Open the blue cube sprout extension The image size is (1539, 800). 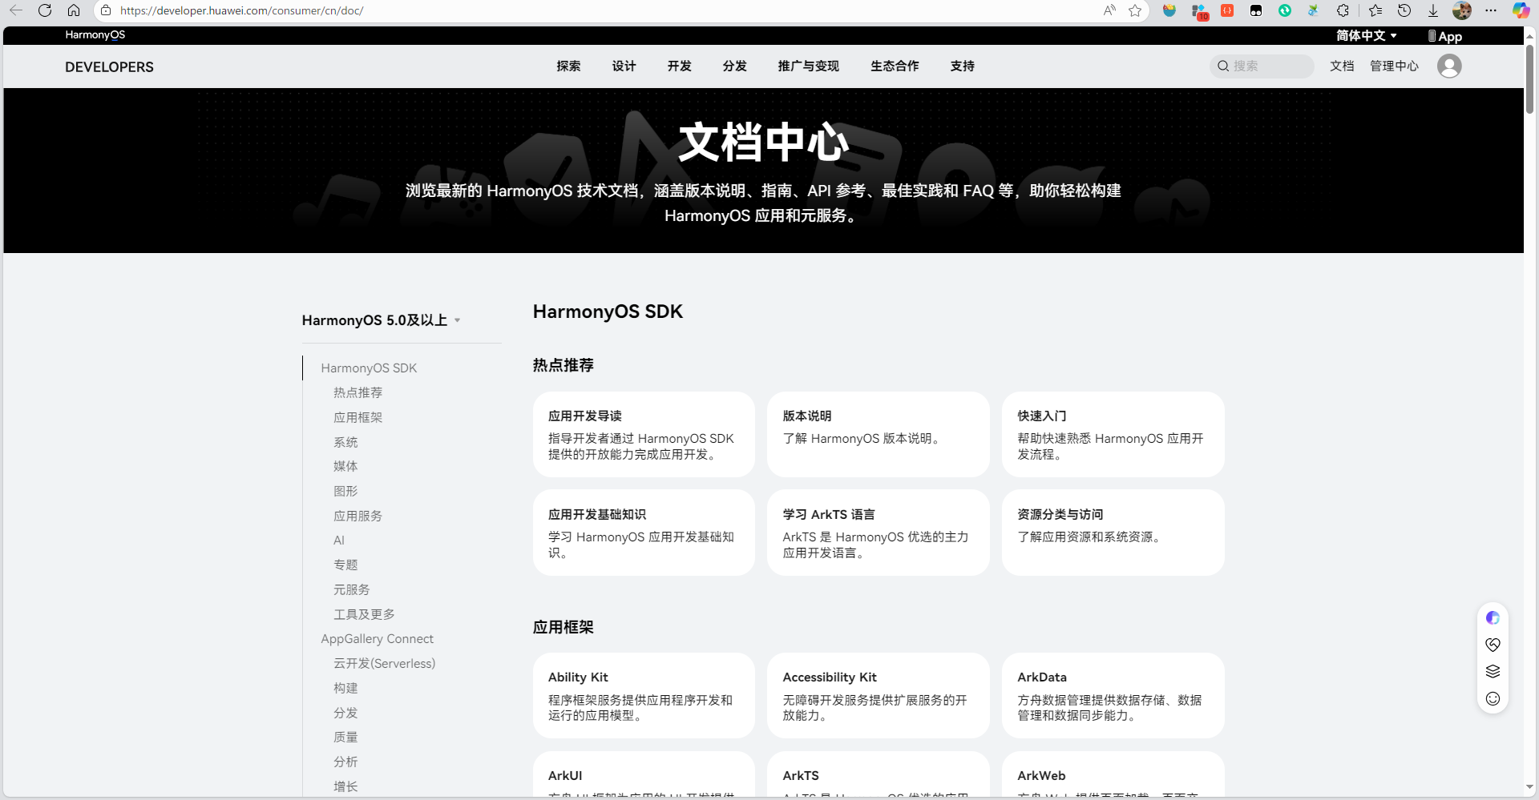pos(1313,10)
